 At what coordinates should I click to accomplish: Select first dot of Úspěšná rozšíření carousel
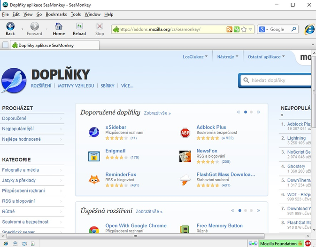click(240, 210)
